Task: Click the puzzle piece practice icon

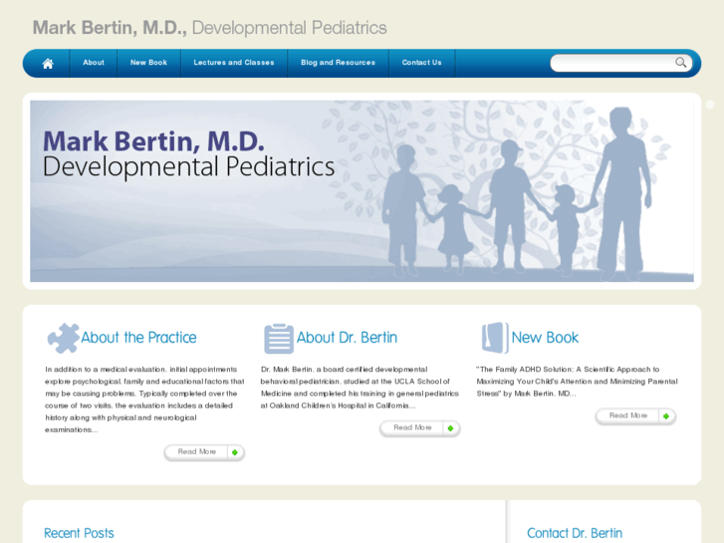Action: tap(64, 338)
